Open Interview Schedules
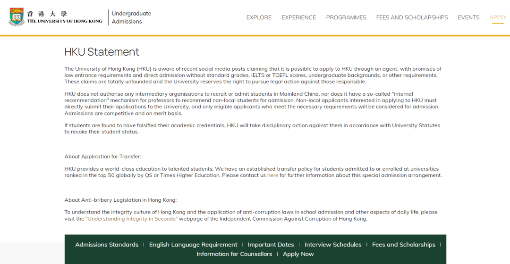 pyautogui.click(x=333, y=245)
